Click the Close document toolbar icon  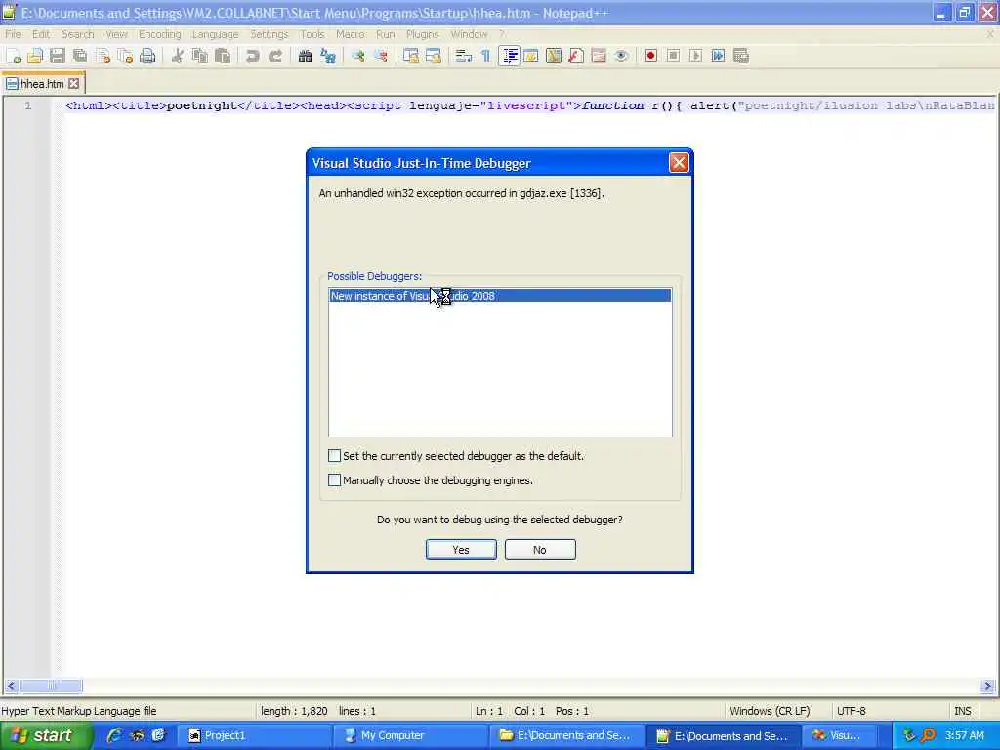click(103, 56)
